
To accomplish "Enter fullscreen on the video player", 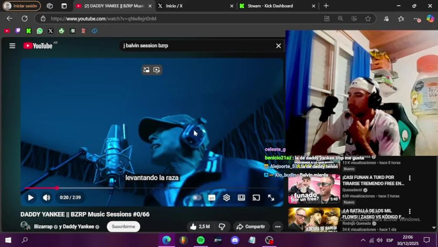I will 271,198.
